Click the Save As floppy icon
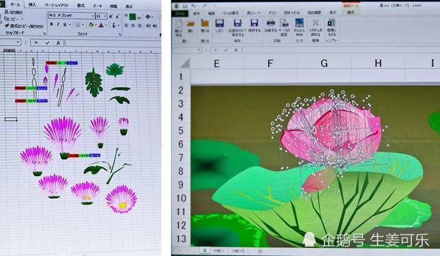Screen dimensions: 440x256 click(x=237, y=23)
